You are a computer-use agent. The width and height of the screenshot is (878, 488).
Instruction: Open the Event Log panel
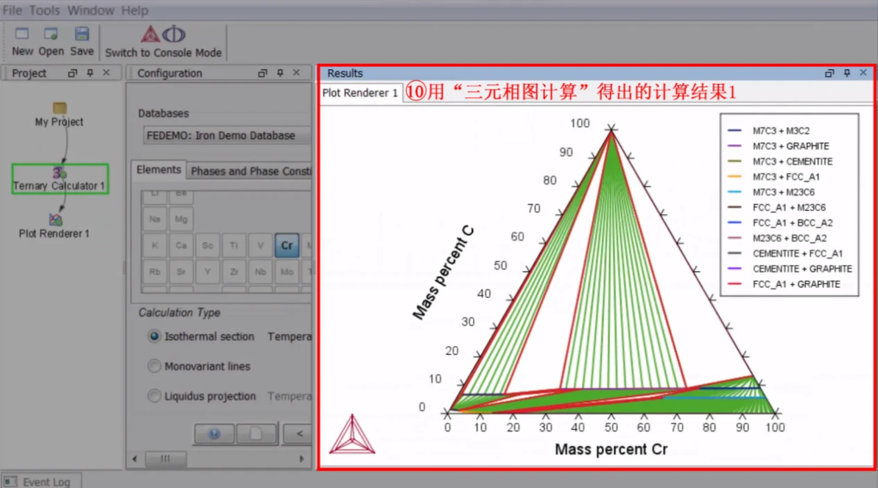tap(41, 481)
